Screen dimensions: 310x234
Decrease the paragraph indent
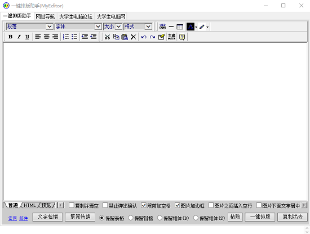[x=85, y=37]
